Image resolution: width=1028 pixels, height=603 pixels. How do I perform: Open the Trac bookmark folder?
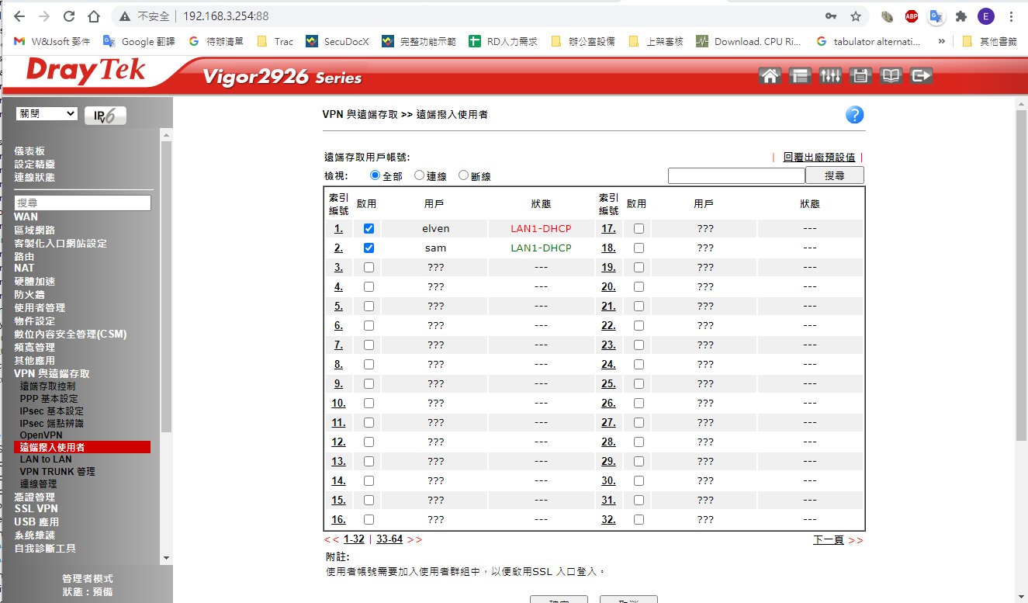coord(275,41)
